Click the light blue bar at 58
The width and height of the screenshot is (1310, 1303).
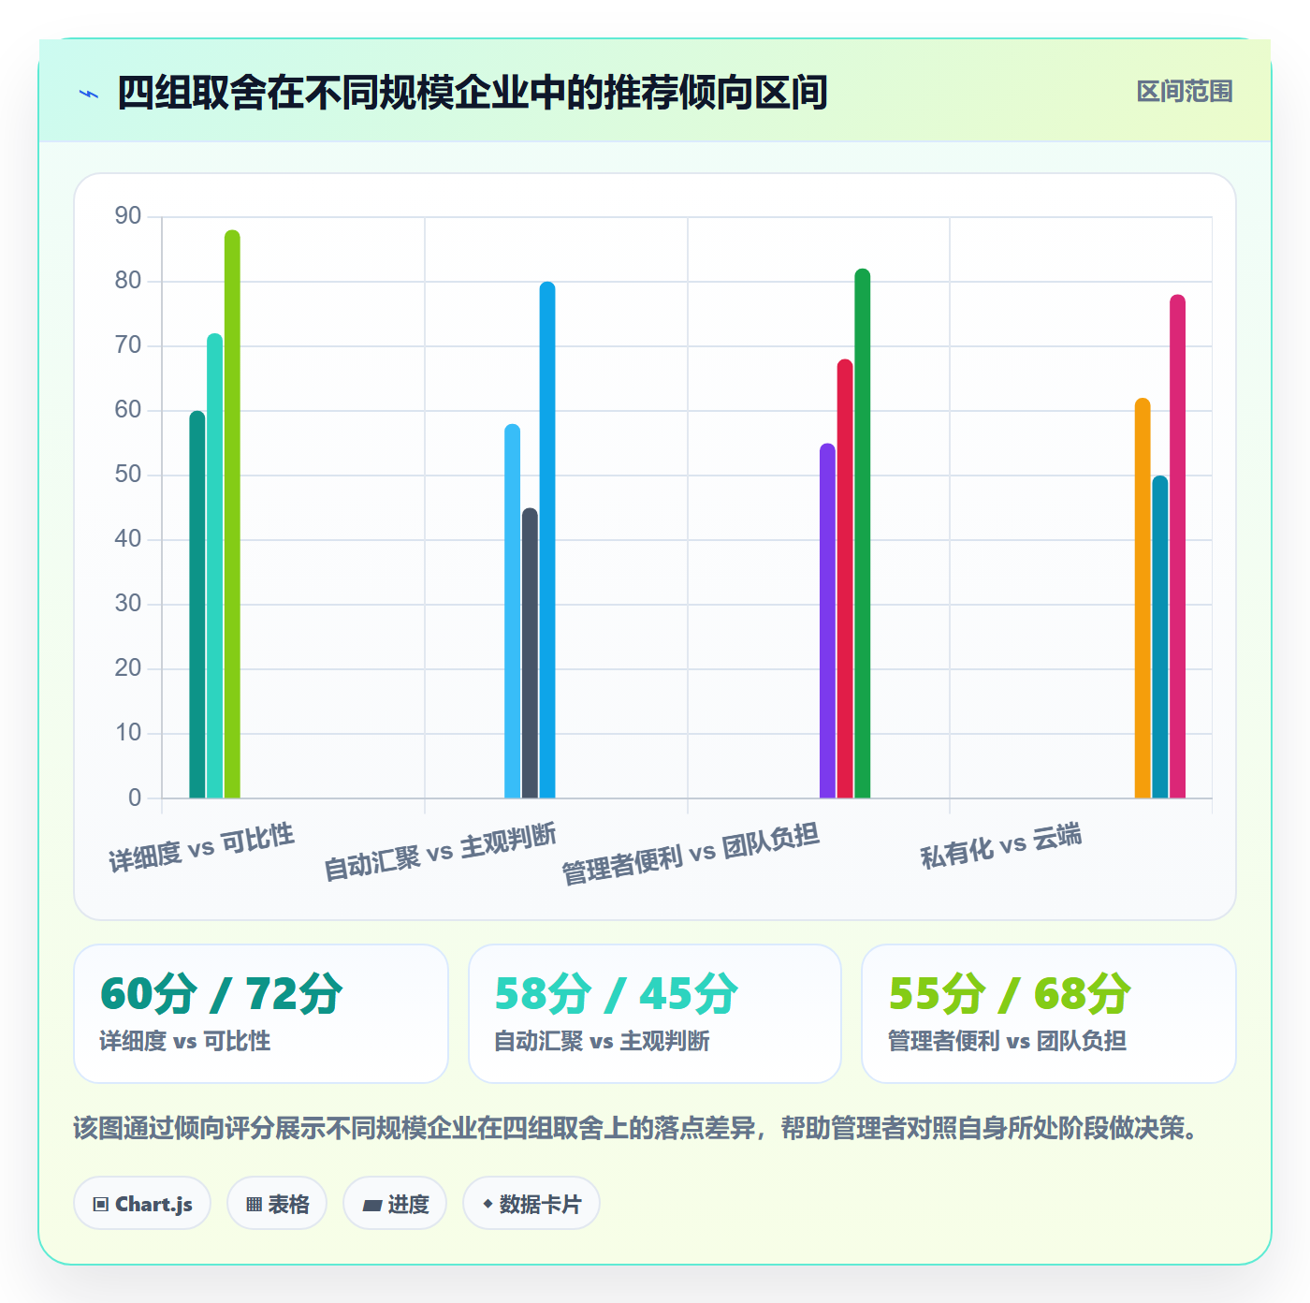(x=513, y=611)
